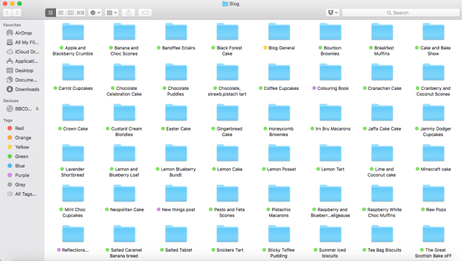Select Desktop in the Favorites sidebar
This screenshot has height=261, width=462.
coord(23,71)
